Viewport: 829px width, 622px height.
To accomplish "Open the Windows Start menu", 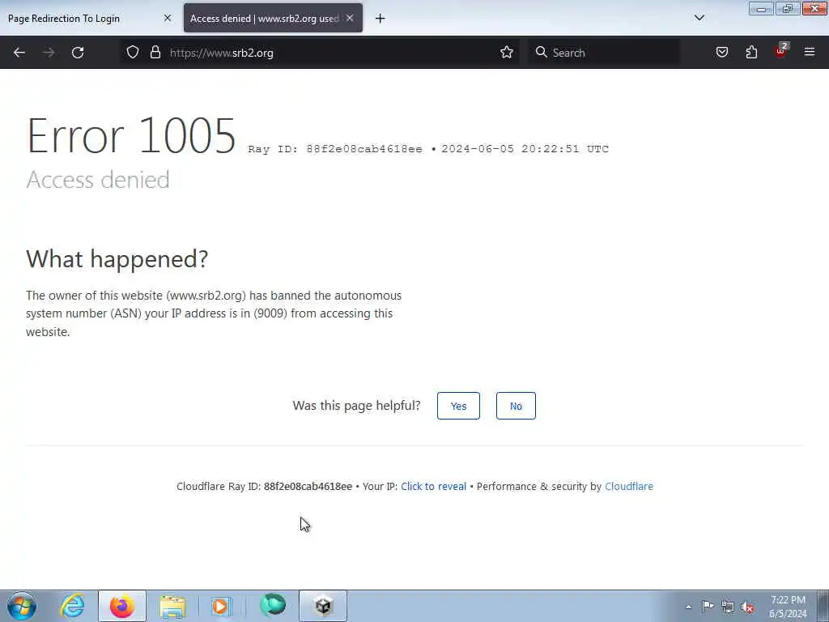I will [x=22, y=606].
